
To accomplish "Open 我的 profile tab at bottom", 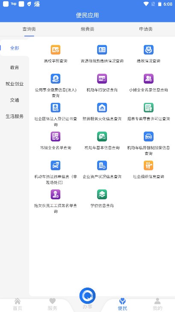I will [x=157, y=304].
